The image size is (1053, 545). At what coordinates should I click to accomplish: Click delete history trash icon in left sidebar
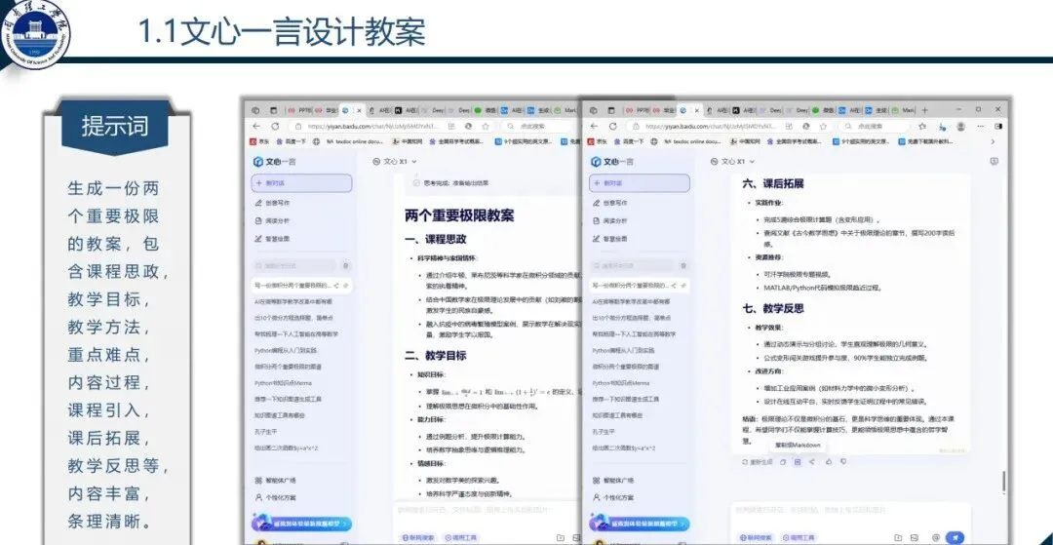coord(346,266)
